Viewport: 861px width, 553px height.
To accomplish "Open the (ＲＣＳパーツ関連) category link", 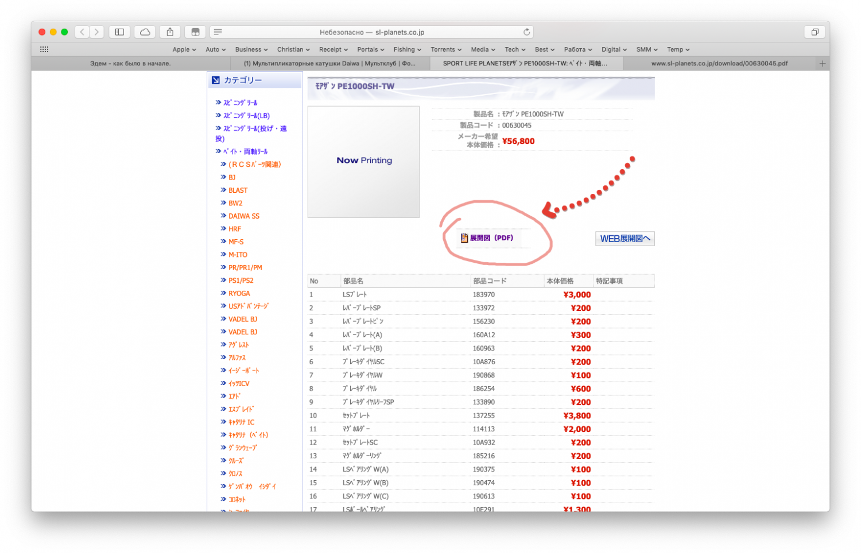I will 255,165.
